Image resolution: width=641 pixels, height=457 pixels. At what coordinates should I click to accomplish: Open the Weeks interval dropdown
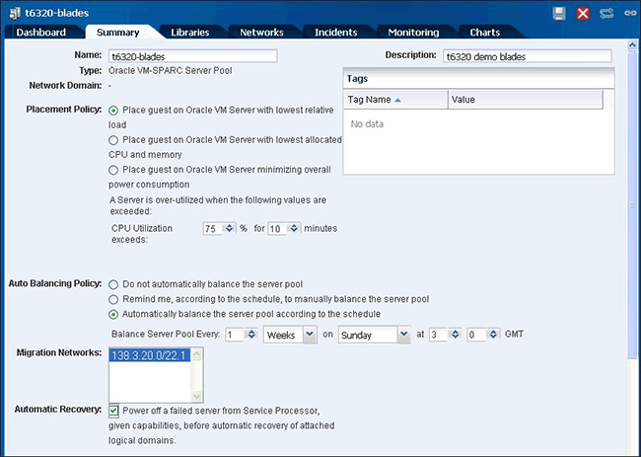(311, 335)
